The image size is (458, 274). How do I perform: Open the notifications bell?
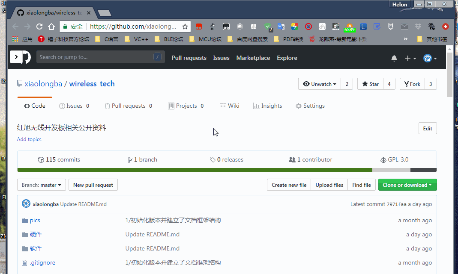point(394,58)
